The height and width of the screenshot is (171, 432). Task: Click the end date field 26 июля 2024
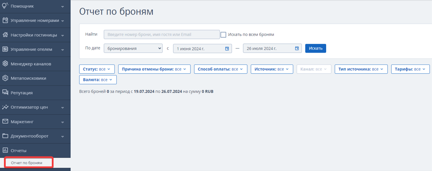(272, 49)
